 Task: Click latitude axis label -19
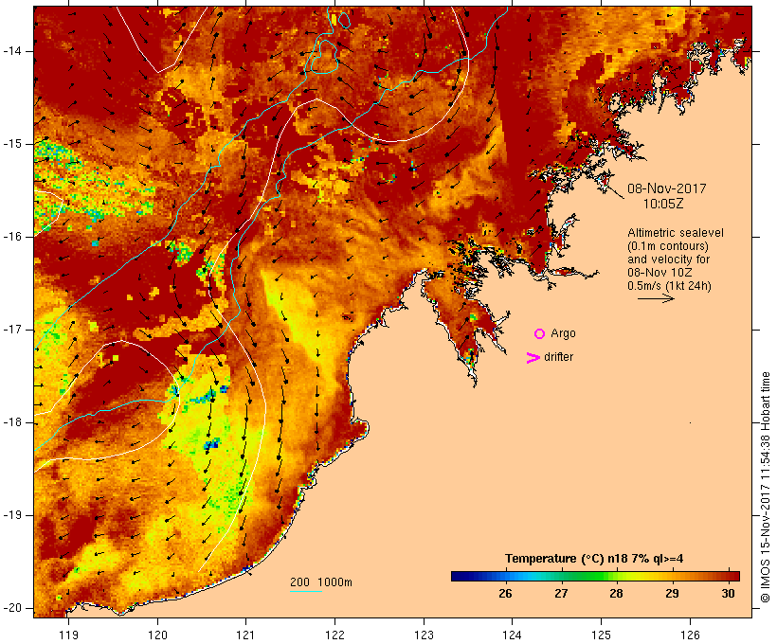(12, 515)
